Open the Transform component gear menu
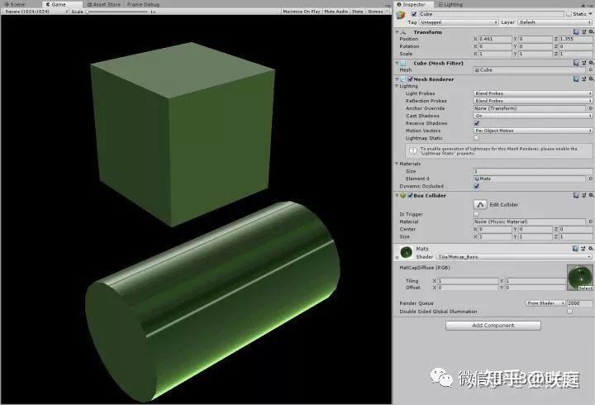595x405 pixels. 591,32
